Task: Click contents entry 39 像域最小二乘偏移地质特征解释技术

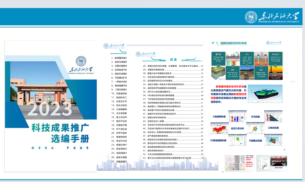Action: click(x=173, y=106)
